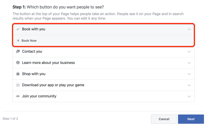Screen dimensions: 207x127
Task: Expand the Contact you chevron
Action: coord(189,52)
